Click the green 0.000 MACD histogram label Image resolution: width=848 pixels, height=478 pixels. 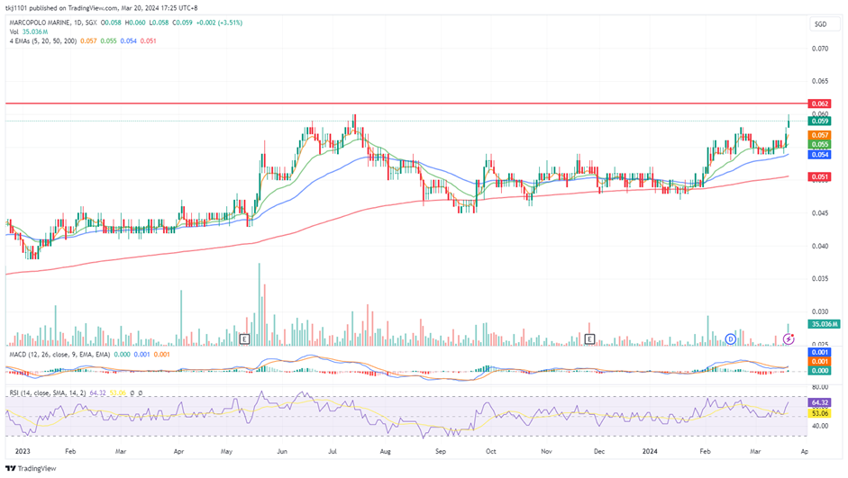point(820,371)
